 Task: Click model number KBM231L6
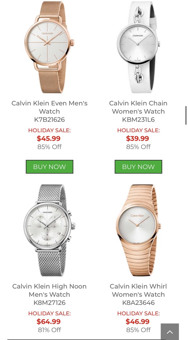click(x=138, y=120)
